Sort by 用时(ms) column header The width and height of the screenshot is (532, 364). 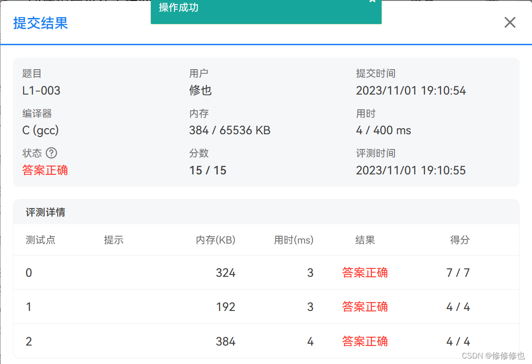click(x=293, y=240)
